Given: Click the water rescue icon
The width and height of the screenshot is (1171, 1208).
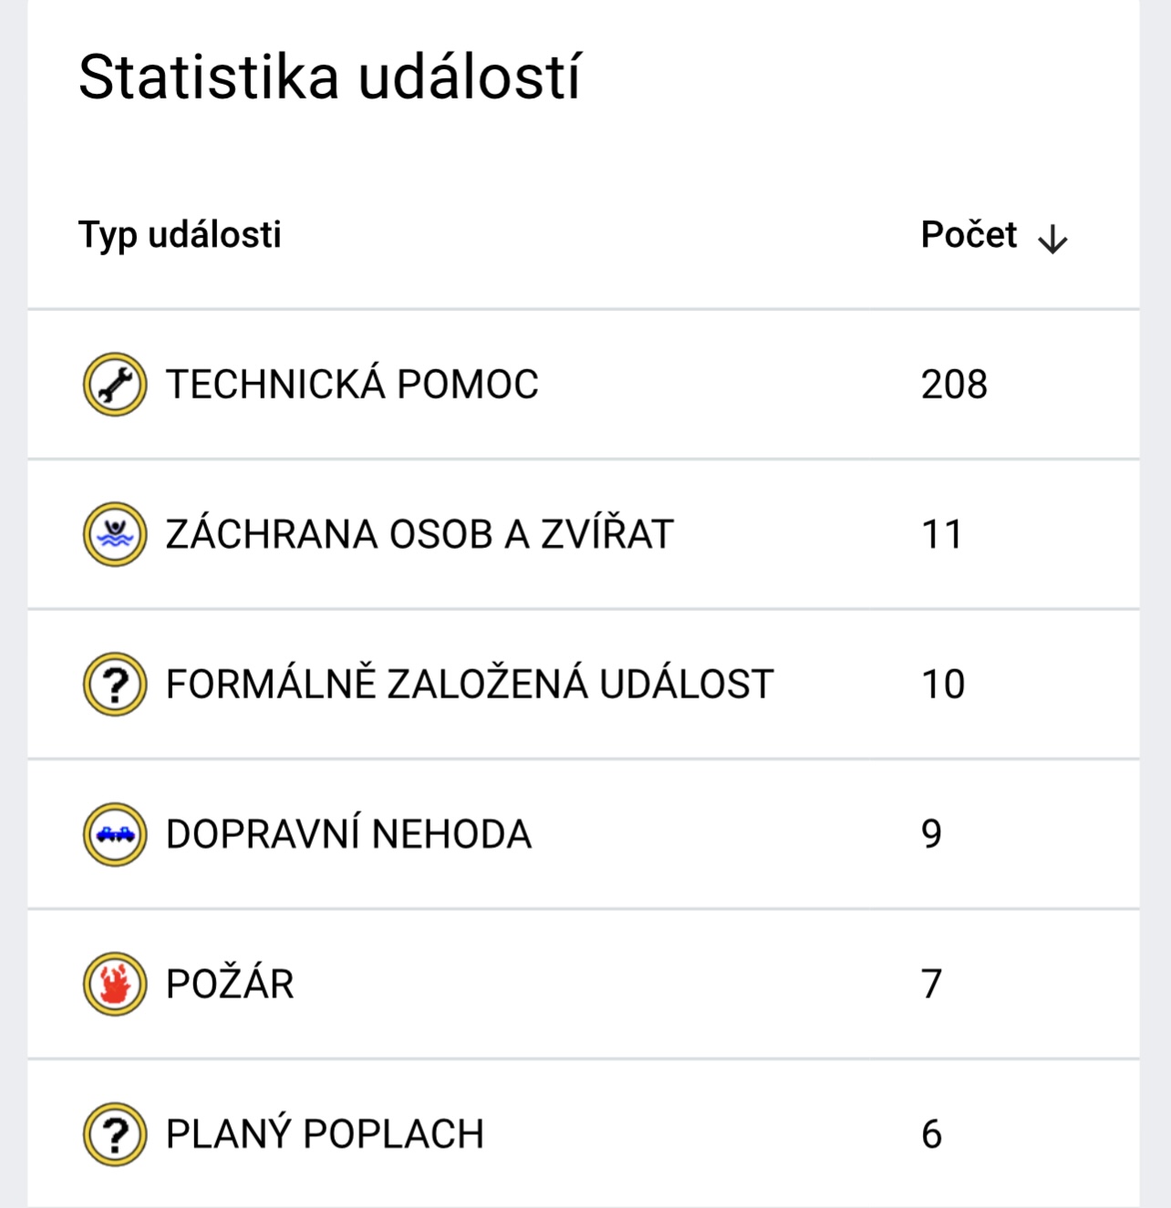Looking at the screenshot, I should coord(115,534).
